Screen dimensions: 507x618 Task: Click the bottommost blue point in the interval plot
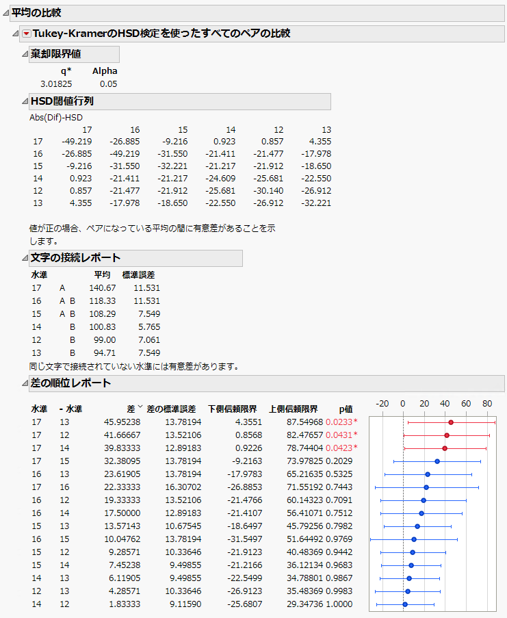405,604
